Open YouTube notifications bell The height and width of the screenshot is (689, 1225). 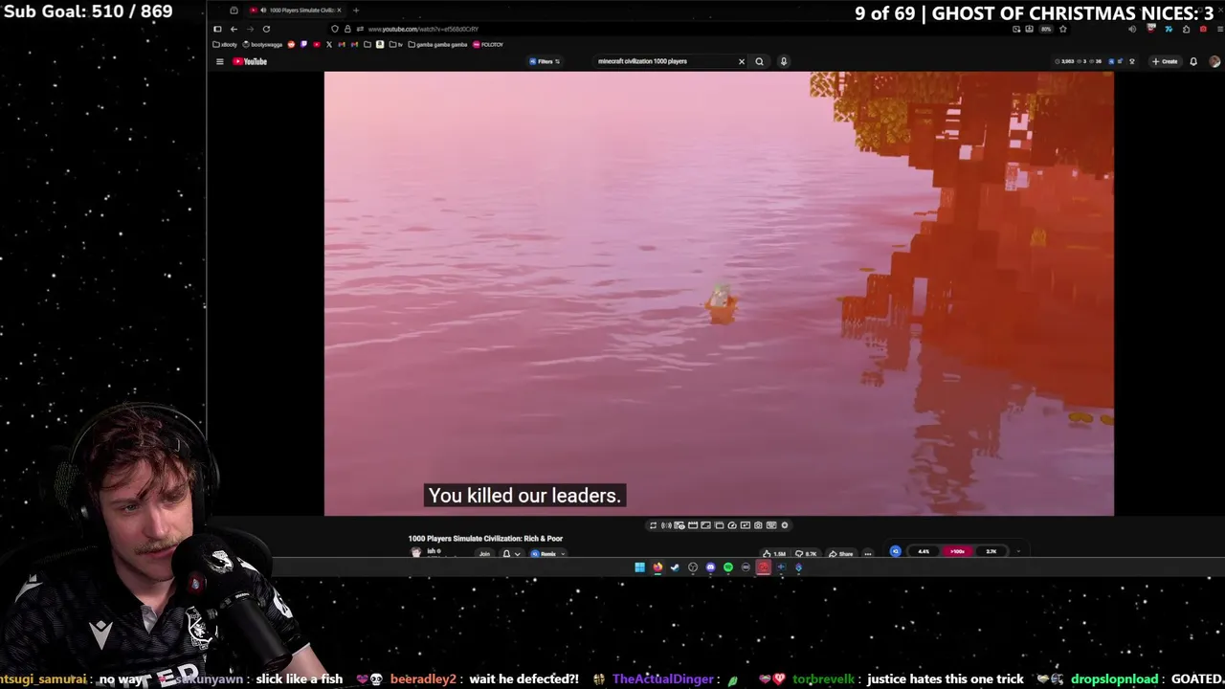coord(1193,61)
